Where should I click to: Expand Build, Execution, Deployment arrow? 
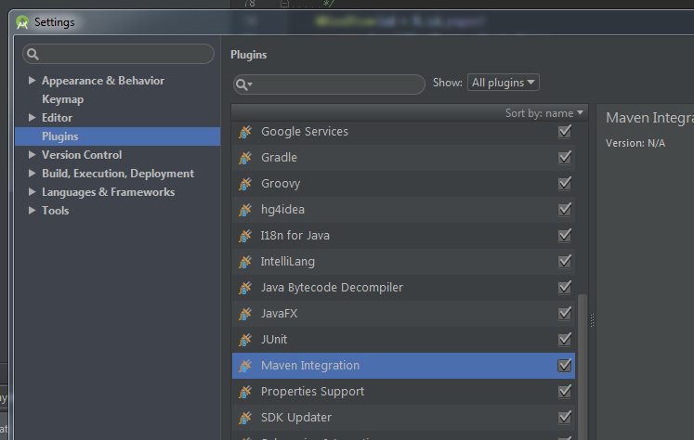32,174
